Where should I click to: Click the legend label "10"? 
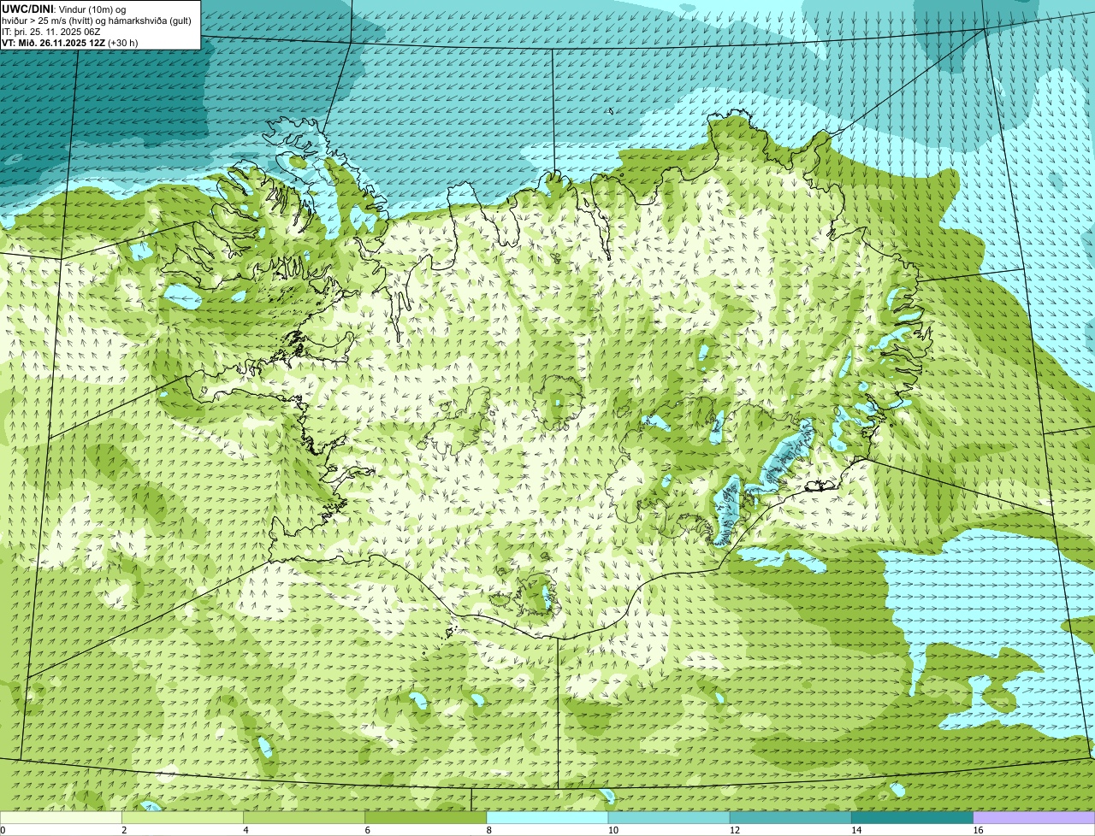pos(613,830)
